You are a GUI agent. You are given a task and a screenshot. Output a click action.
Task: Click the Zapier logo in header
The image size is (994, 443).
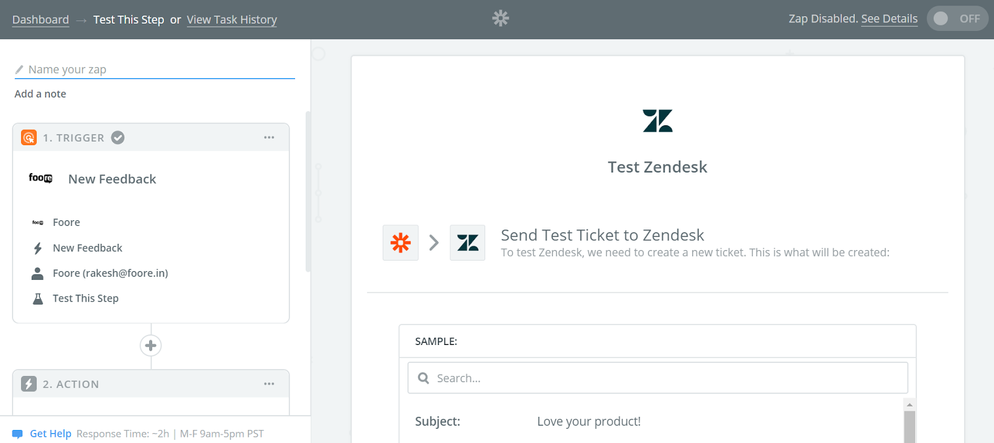click(x=500, y=19)
